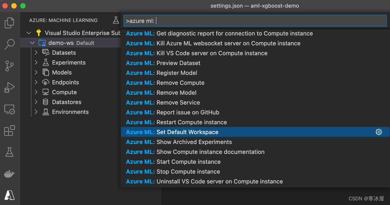Viewport: 390px width, 205px height.
Task: Click the flask icon in Azure ML panel header
Action: (x=116, y=21)
